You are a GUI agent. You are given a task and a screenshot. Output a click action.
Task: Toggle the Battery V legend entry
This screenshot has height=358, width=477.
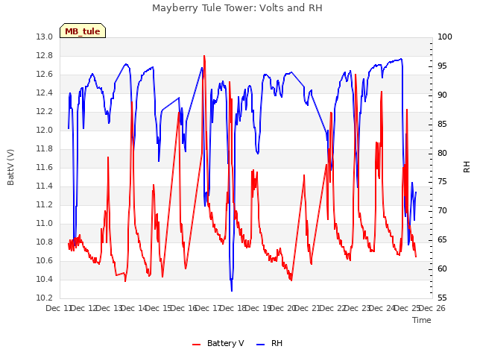point(218,343)
